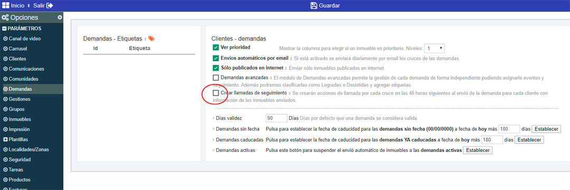The width and height of the screenshot is (570, 190).
Task: Click the Inicio grid icon
Action: 6,5
